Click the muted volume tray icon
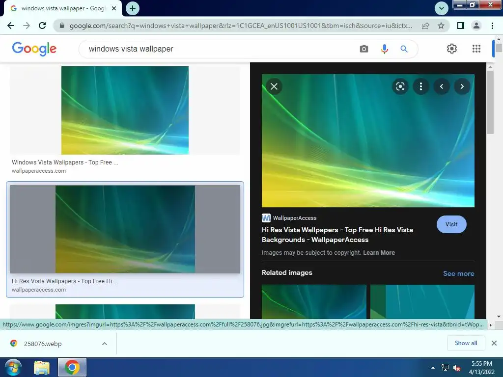This screenshot has height=377, width=503. point(457,368)
